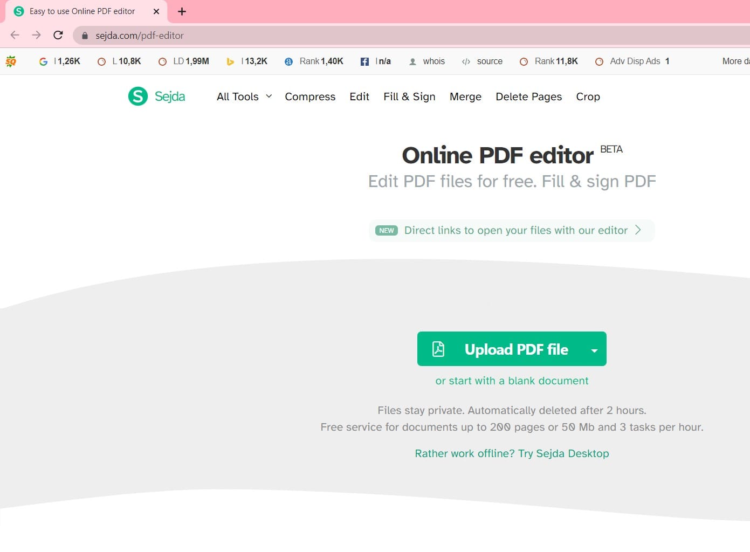The height and width of the screenshot is (552, 750).
Task: Click the Facebook likes icon
Action: [364, 61]
